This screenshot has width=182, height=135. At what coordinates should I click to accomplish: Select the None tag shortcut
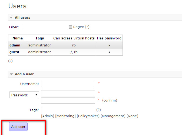(132, 116)
